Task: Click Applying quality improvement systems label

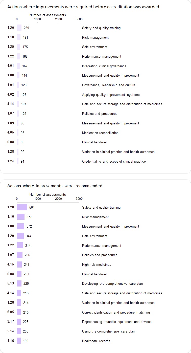Action: pyautogui.click(x=111, y=95)
